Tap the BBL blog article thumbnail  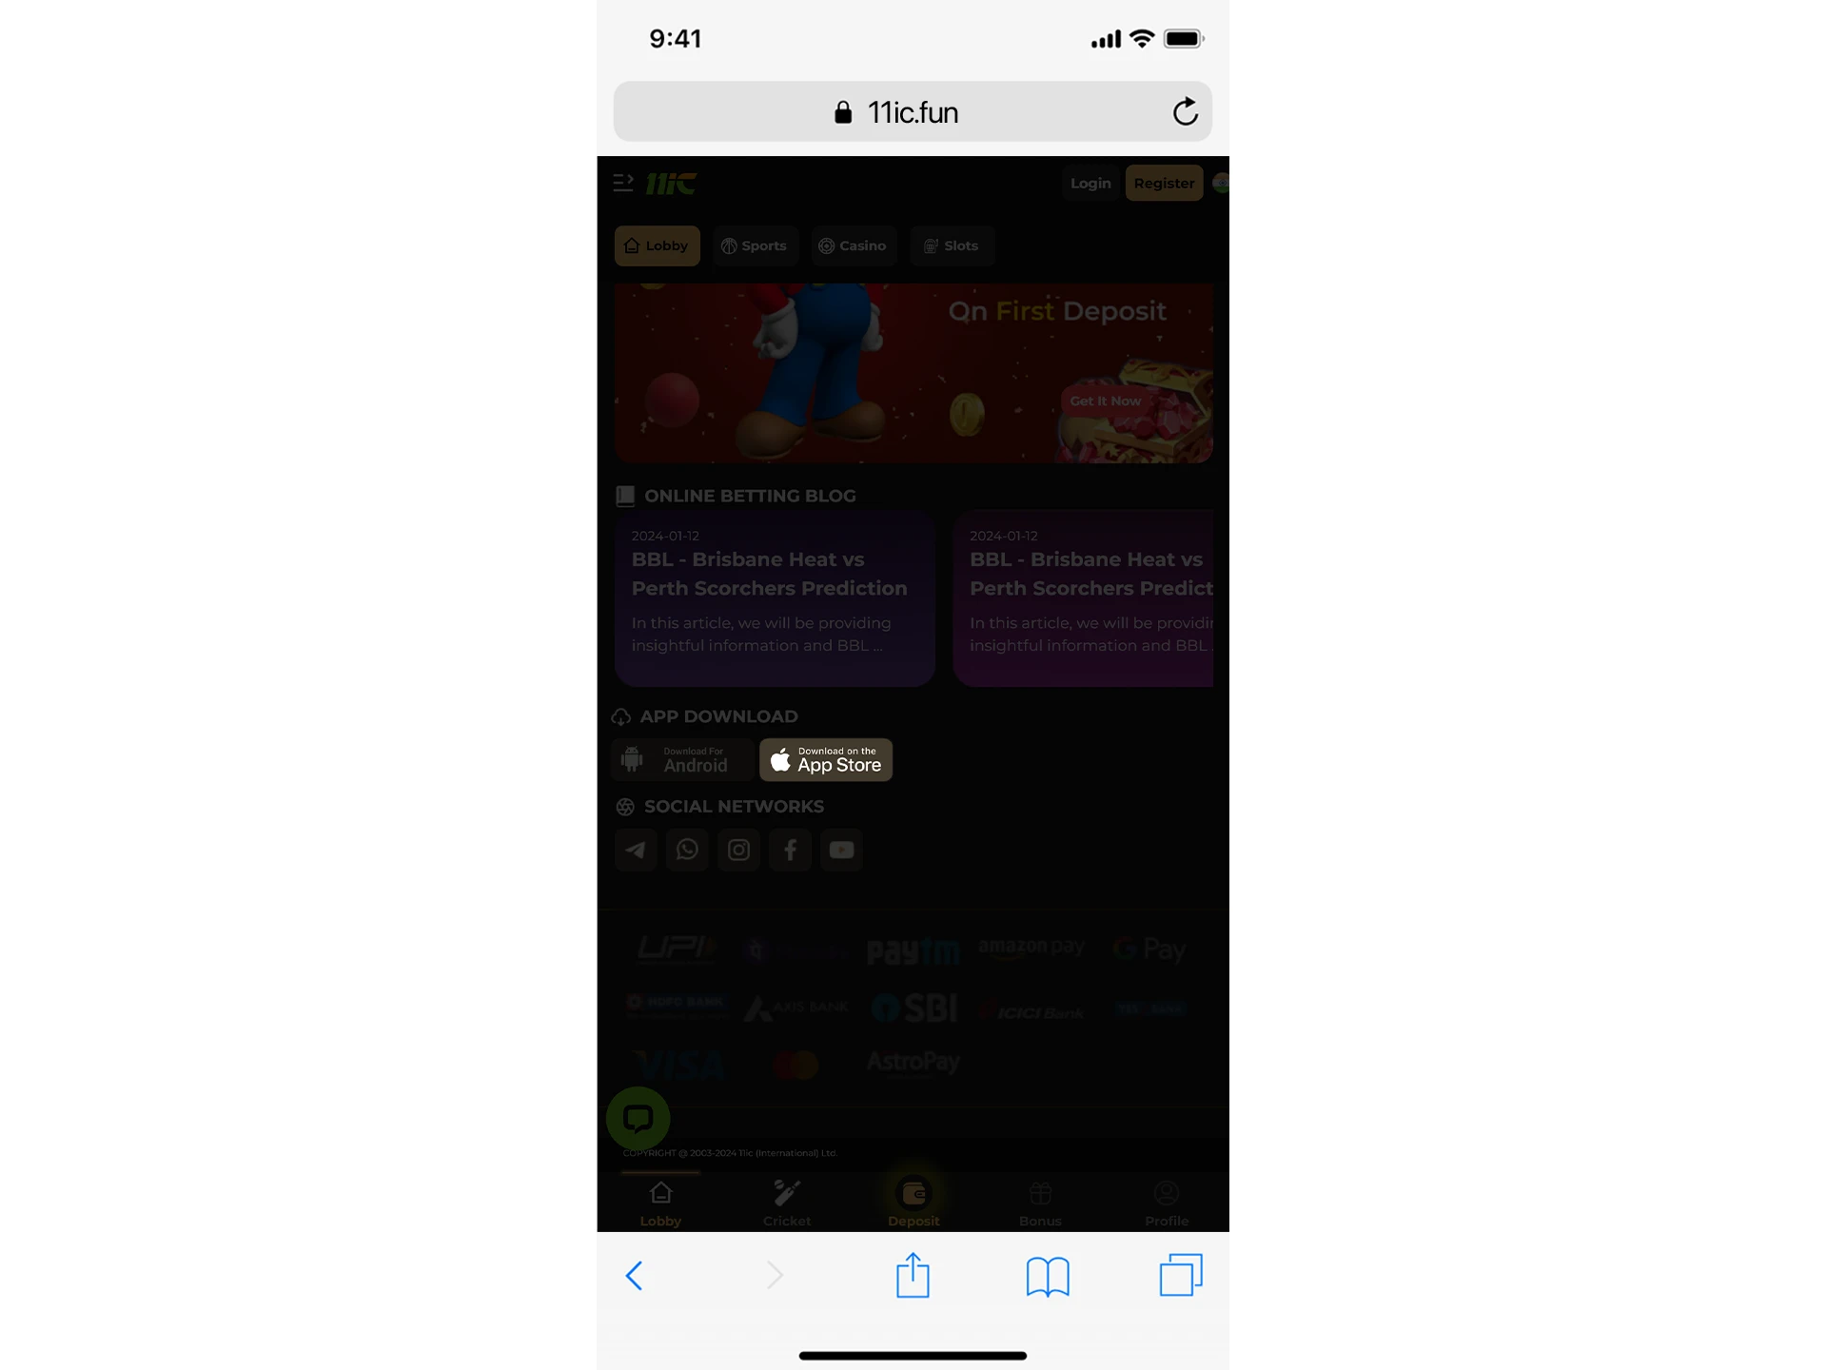pos(774,598)
